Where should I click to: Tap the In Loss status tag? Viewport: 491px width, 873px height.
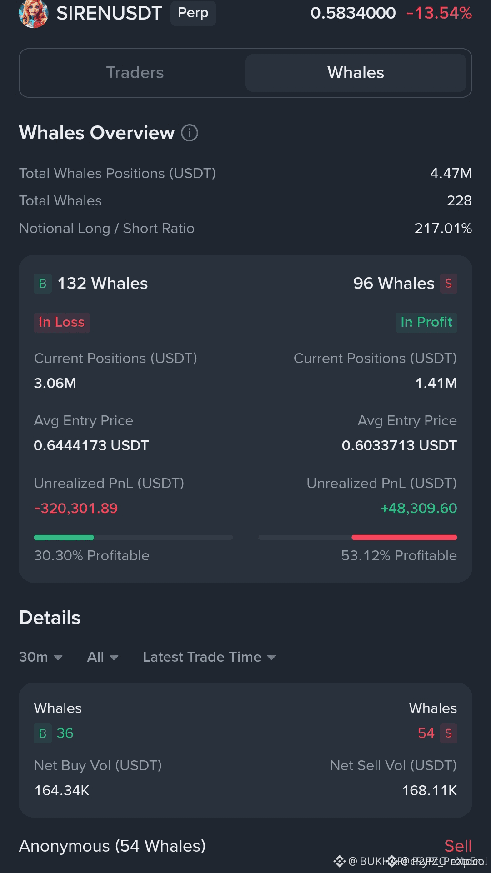coord(62,322)
